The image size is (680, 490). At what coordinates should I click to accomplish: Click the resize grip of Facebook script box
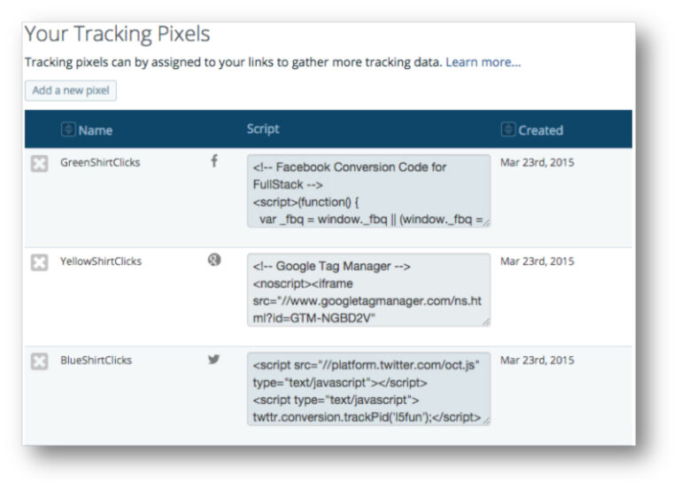pyautogui.click(x=487, y=223)
